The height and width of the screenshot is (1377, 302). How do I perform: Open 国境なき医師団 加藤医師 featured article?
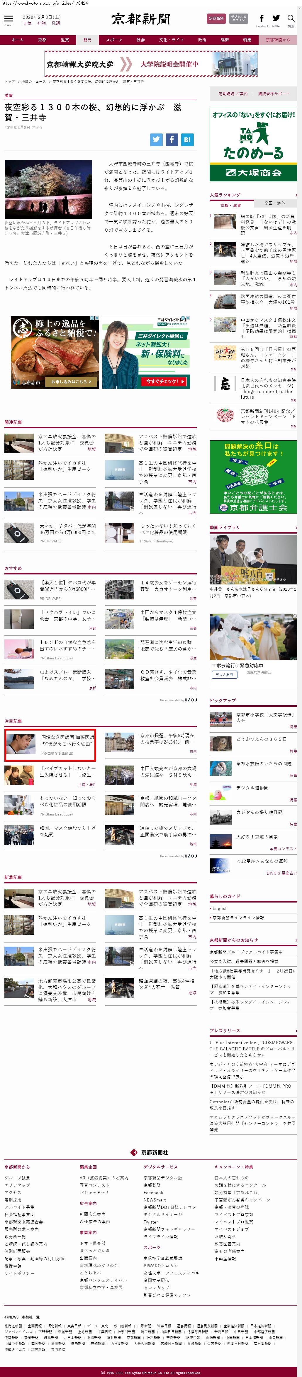point(51,745)
